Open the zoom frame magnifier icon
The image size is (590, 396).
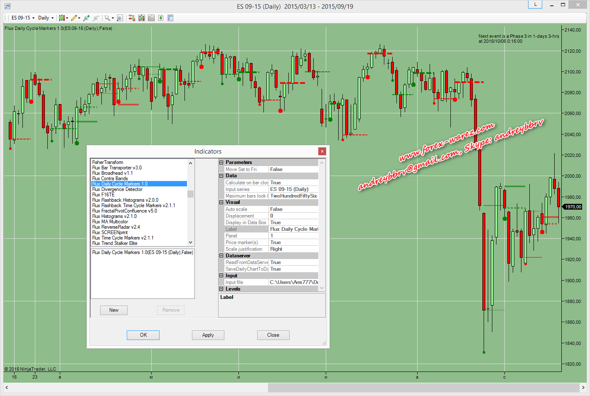pyautogui.click(x=120, y=18)
